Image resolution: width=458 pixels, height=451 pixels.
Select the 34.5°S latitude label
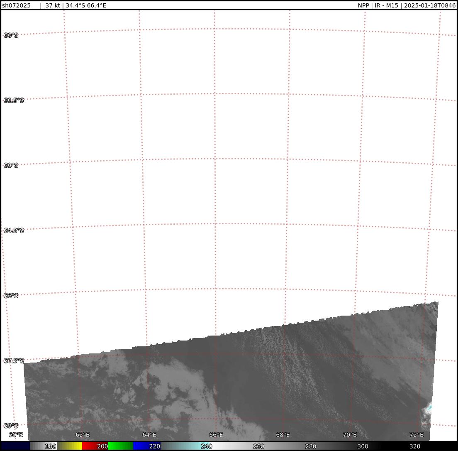tap(14, 230)
